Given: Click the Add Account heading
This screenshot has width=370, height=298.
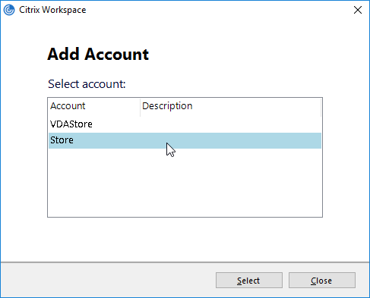Looking at the screenshot, I should [98, 54].
